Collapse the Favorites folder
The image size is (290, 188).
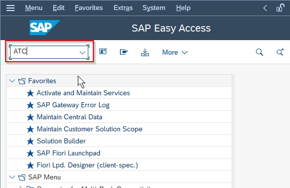12,81
